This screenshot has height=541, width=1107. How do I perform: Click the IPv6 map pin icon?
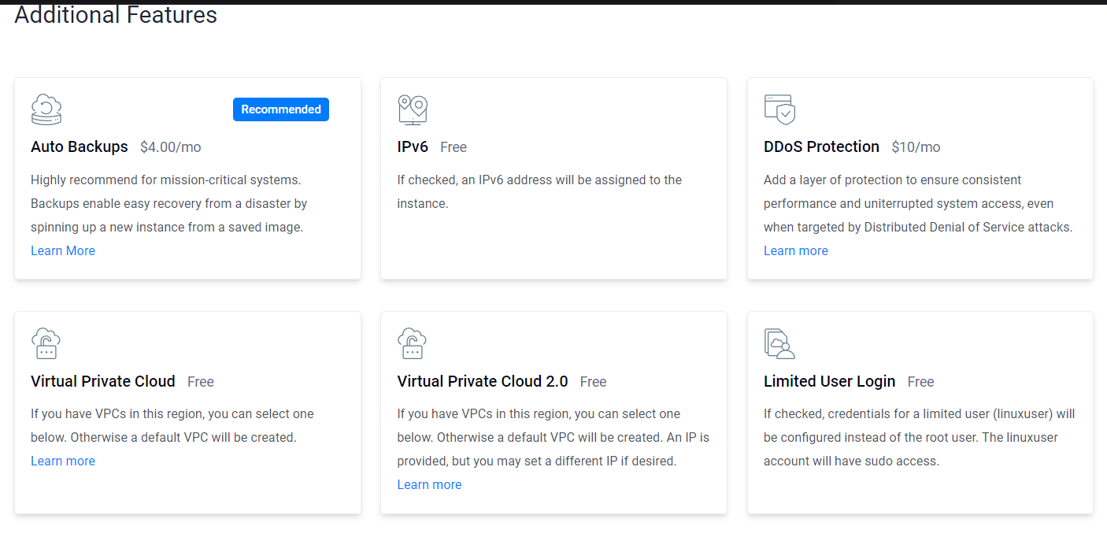[413, 109]
